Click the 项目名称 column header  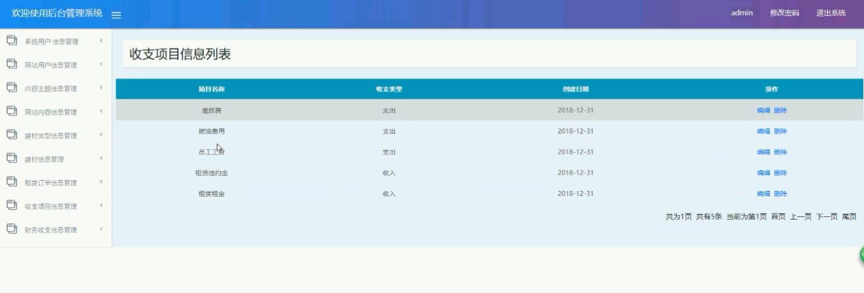[x=212, y=89]
